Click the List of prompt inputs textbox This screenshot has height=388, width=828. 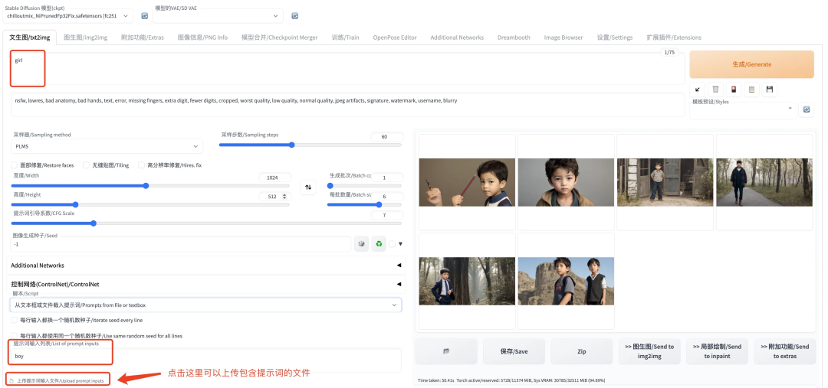click(x=205, y=360)
